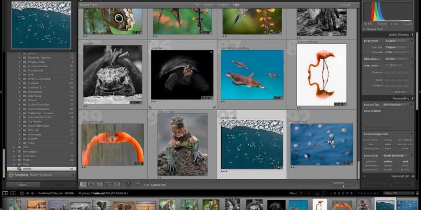Image resolution: width=421 pixels, height=210 pixels.
Task: Select the elephant thumbnail in filmstrip
Action: pyautogui.click(x=102, y=205)
